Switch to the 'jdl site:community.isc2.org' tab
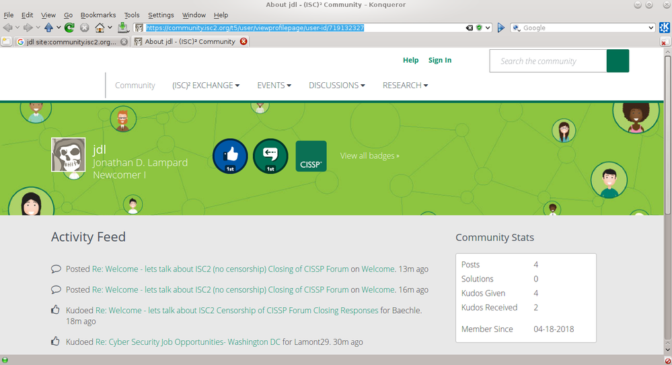 point(71,42)
